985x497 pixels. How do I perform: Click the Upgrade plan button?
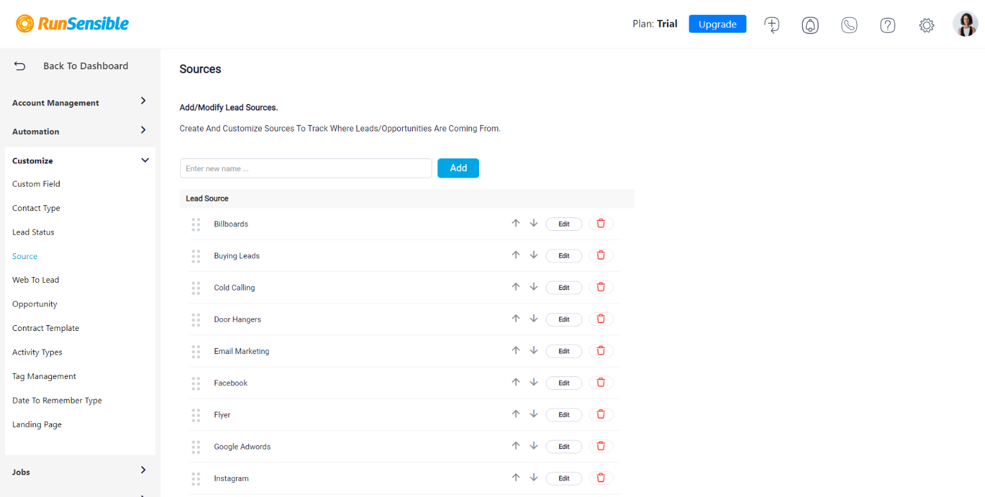pos(718,24)
